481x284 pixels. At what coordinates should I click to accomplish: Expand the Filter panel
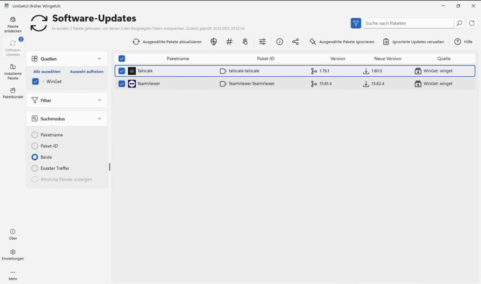point(67,101)
